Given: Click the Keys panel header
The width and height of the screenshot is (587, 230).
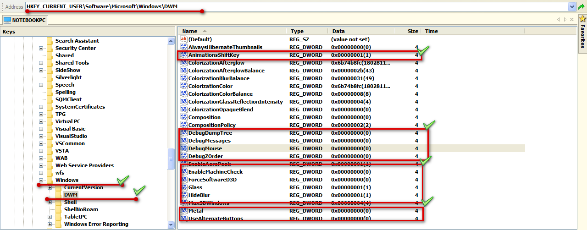Looking at the screenshot, I should (87, 32).
